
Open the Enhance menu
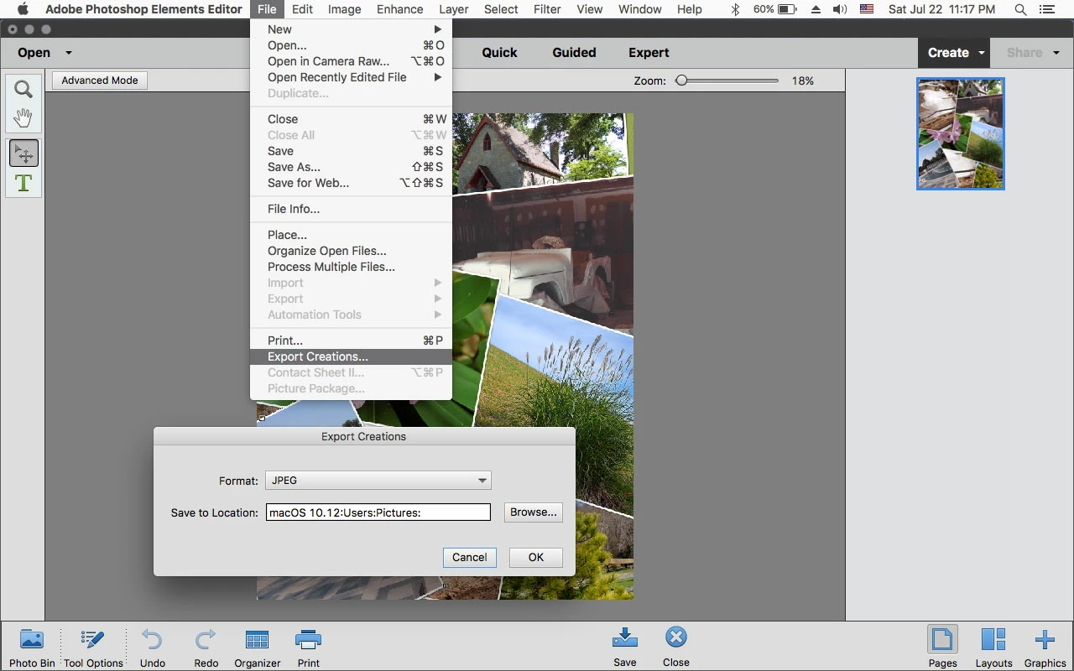pyautogui.click(x=399, y=9)
